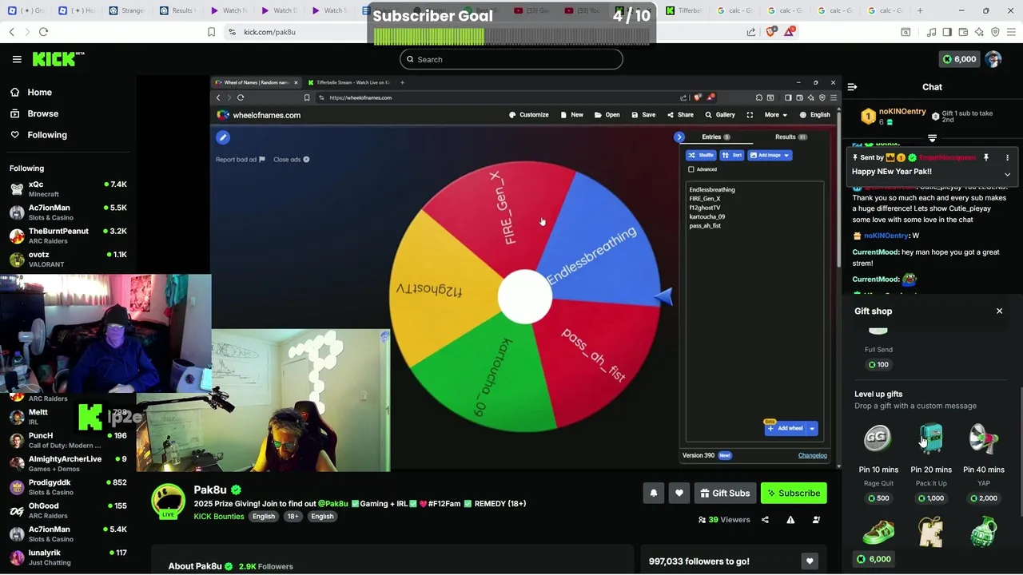Open Meltt IRL channel in sidebar

point(68,417)
